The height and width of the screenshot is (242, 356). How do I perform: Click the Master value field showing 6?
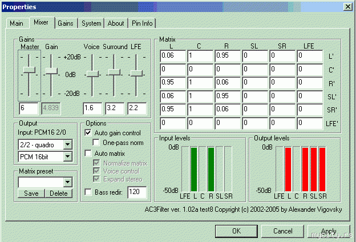[29, 108]
